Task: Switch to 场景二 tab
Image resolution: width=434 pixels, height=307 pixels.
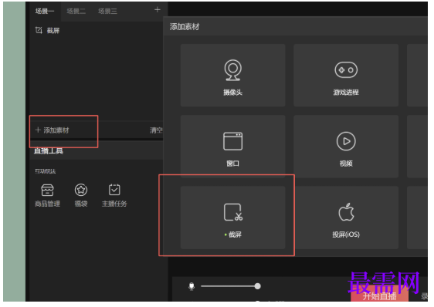Action: [76, 11]
